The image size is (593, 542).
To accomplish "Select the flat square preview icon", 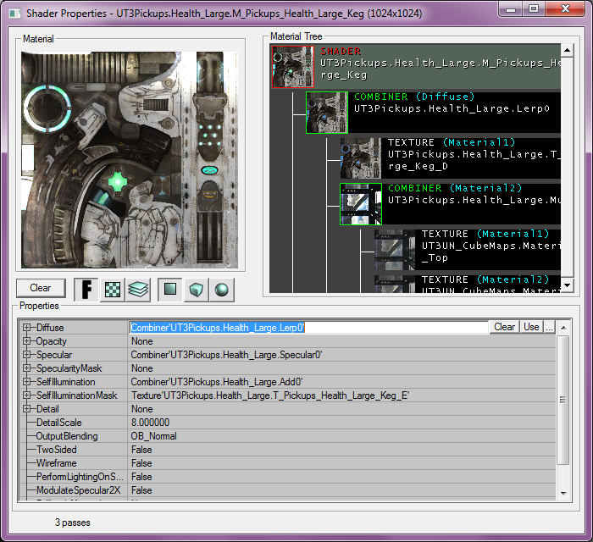I will click(171, 290).
